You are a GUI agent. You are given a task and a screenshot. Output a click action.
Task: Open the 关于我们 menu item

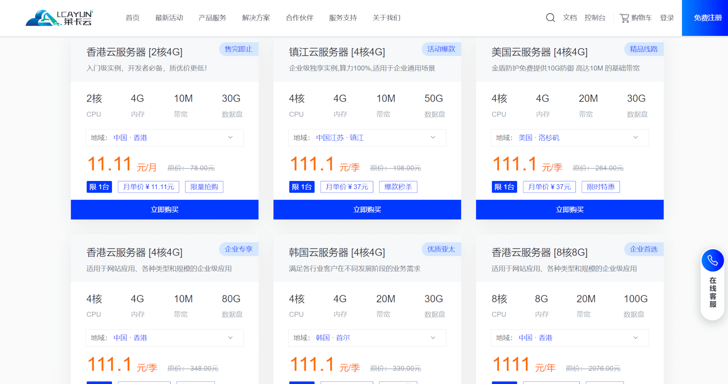pos(386,18)
